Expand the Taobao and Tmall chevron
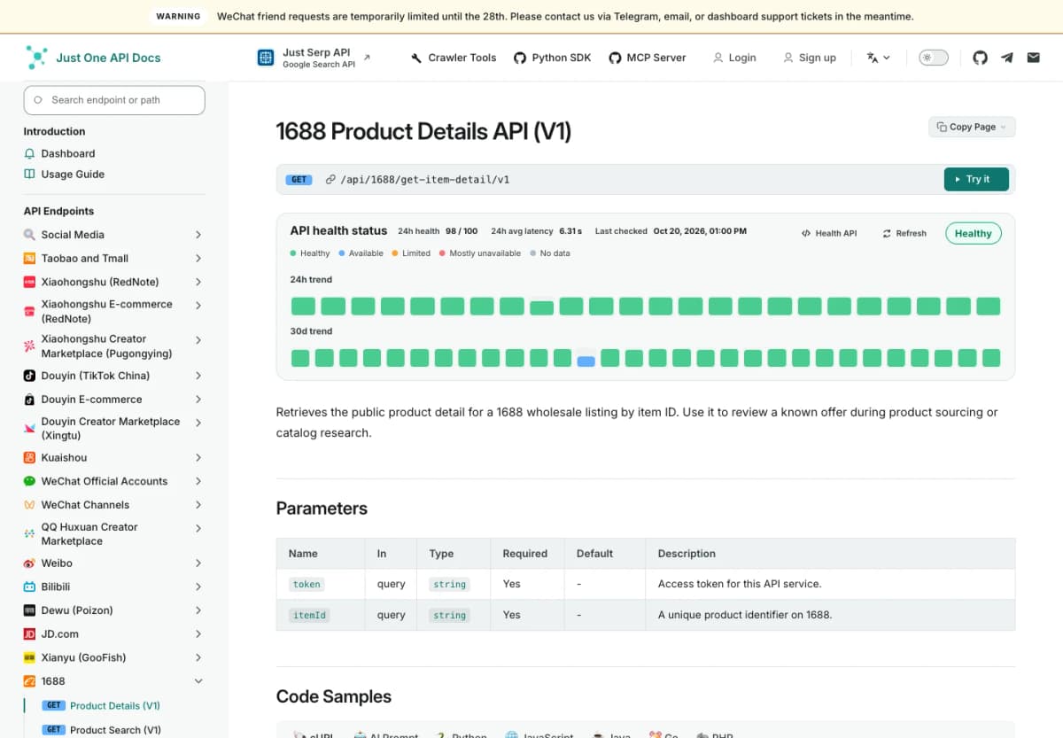This screenshot has height=738, width=1063. [x=198, y=258]
